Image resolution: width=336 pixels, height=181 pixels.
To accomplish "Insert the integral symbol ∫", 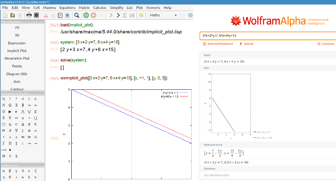I will point(23,131).
